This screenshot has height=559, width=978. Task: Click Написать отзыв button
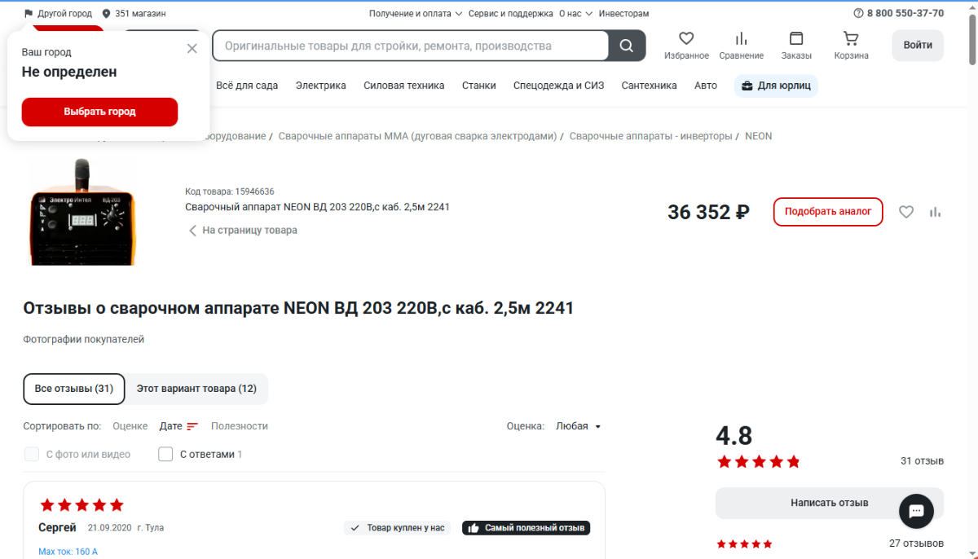coord(830,503)
